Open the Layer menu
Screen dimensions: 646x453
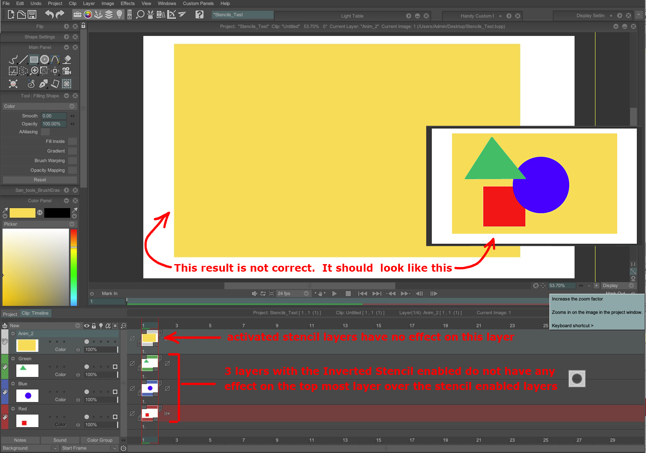(x=89, y=3)
